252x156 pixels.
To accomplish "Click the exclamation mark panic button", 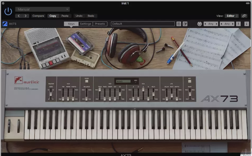I will tap(238, 24).
